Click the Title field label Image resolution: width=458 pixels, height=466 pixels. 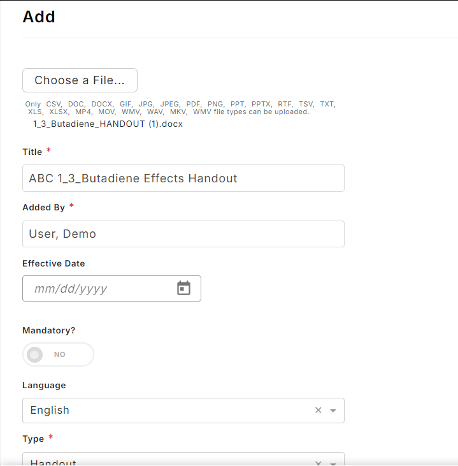[x=32, y=152]
